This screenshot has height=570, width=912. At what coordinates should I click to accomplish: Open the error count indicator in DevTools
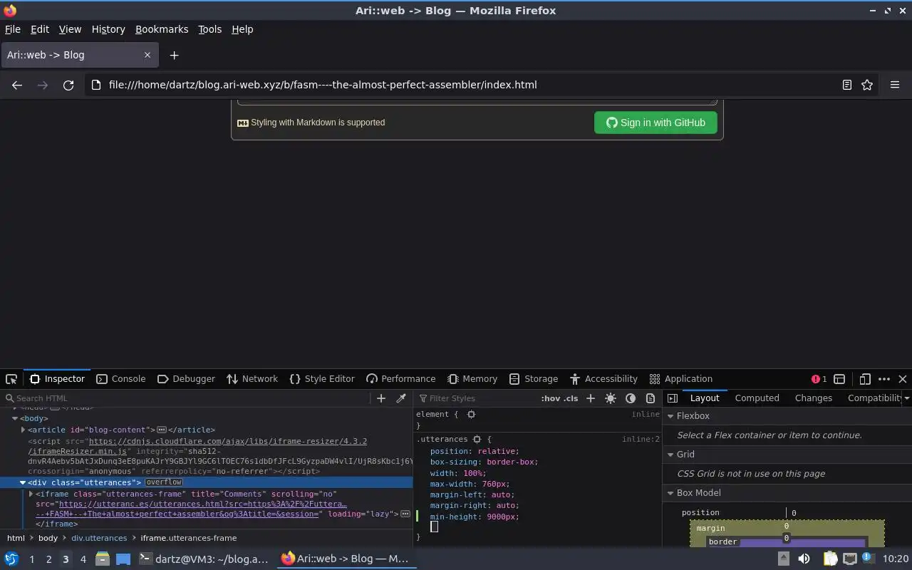click(819, 379)
